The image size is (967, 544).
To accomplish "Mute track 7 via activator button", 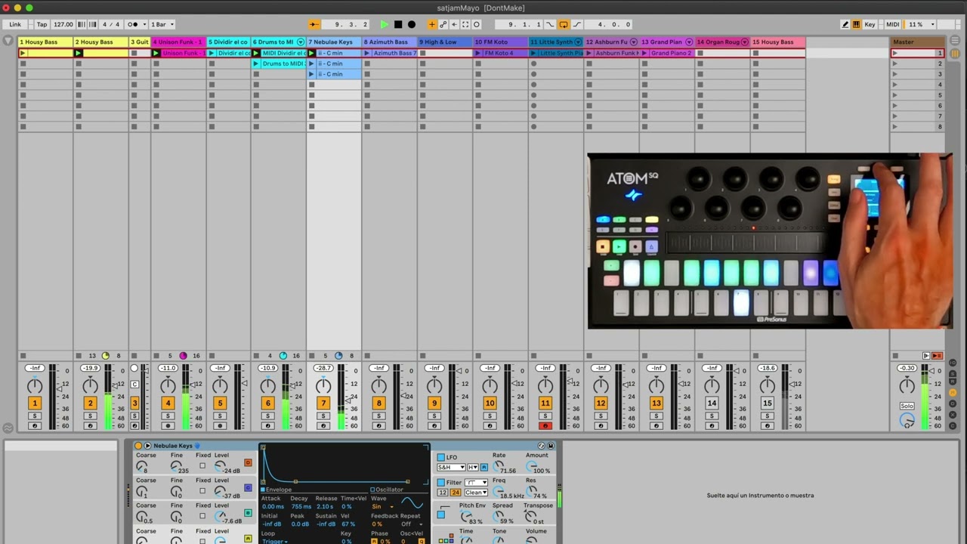I will (x=323, y=403).
